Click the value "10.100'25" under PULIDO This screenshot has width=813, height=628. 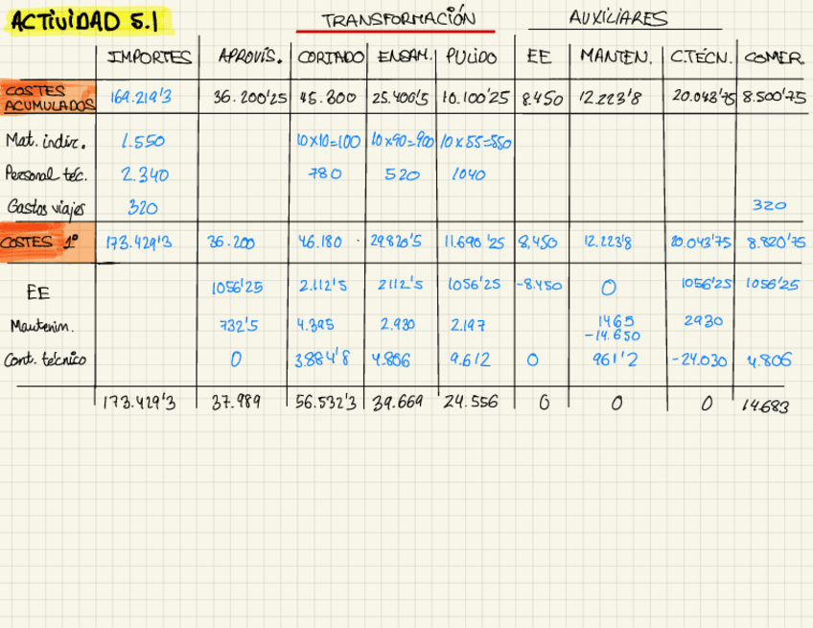(x=475, y=97)
